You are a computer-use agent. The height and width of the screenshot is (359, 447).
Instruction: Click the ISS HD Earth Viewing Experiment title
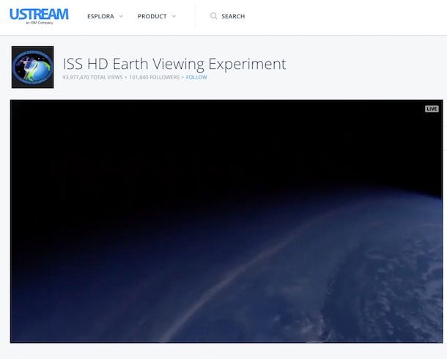pyautogui.click(x=174, y=64)
